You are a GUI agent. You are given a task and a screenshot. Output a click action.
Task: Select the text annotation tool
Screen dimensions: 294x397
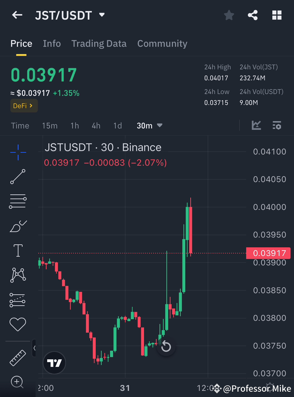(x=18, y=250)
